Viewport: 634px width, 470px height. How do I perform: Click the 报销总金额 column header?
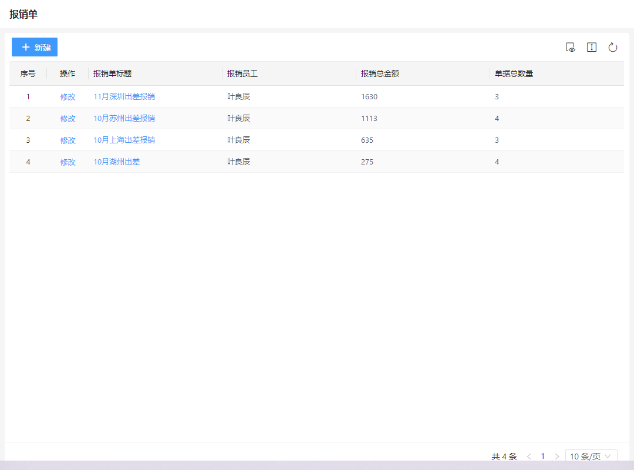[x=380, y=74]
